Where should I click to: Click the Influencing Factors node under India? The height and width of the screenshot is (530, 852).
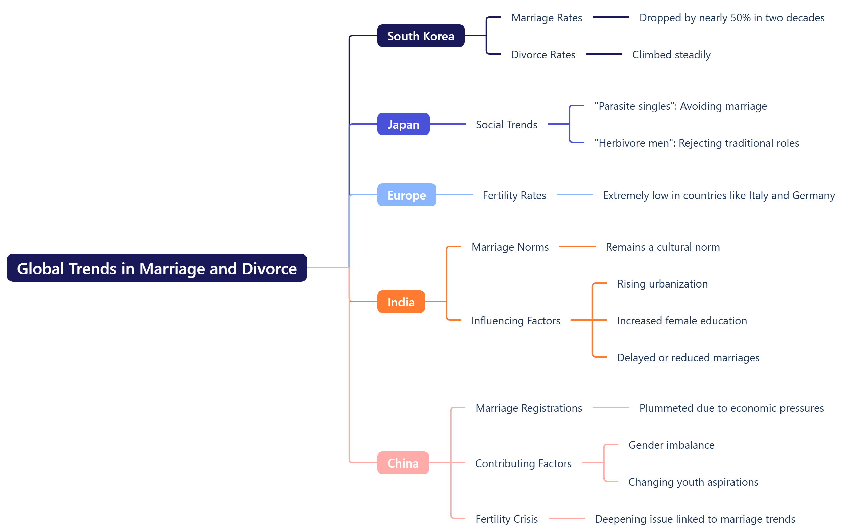pyautogui.click(x=516, y=320)
